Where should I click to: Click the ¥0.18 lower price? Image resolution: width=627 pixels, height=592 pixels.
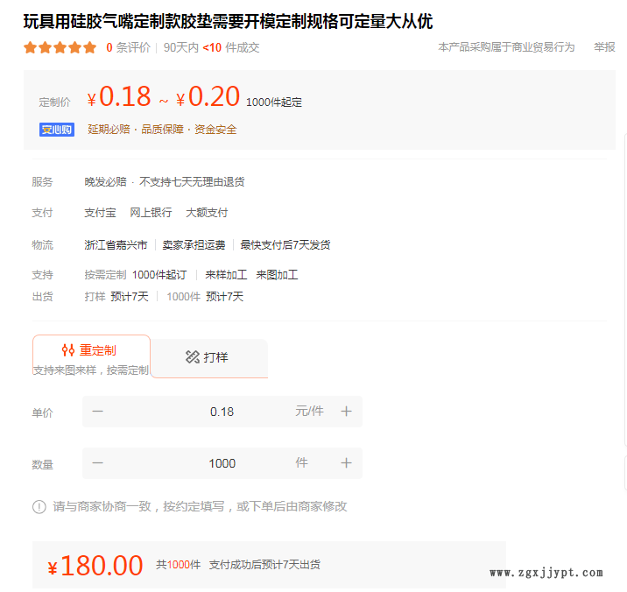[x=119, y=97]
